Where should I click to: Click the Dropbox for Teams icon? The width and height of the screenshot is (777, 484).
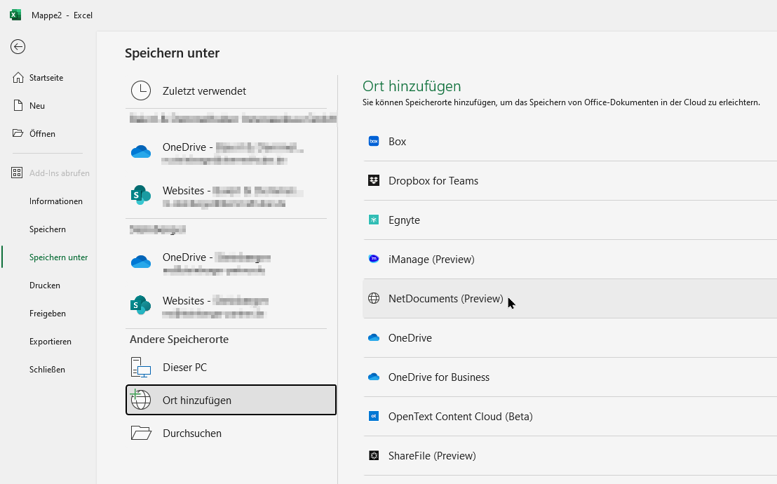(374, 181)
